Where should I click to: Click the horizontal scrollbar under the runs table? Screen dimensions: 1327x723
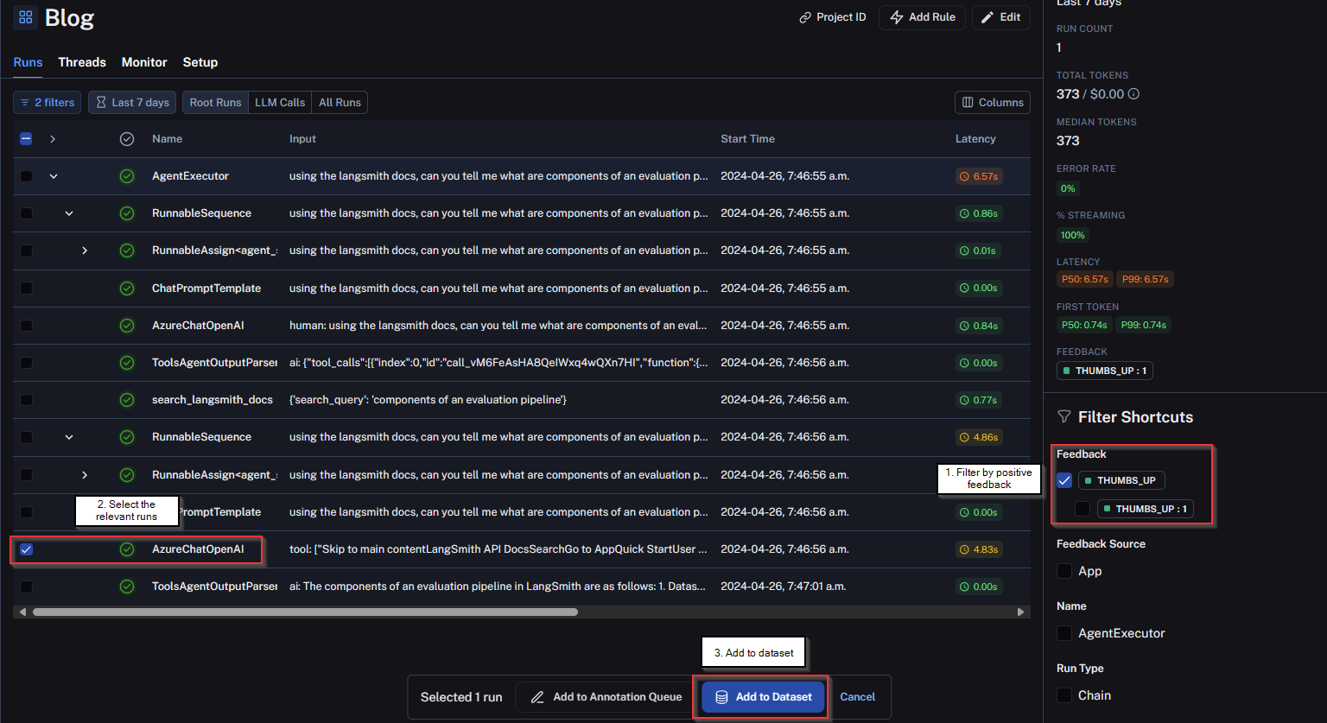point(305,612)
